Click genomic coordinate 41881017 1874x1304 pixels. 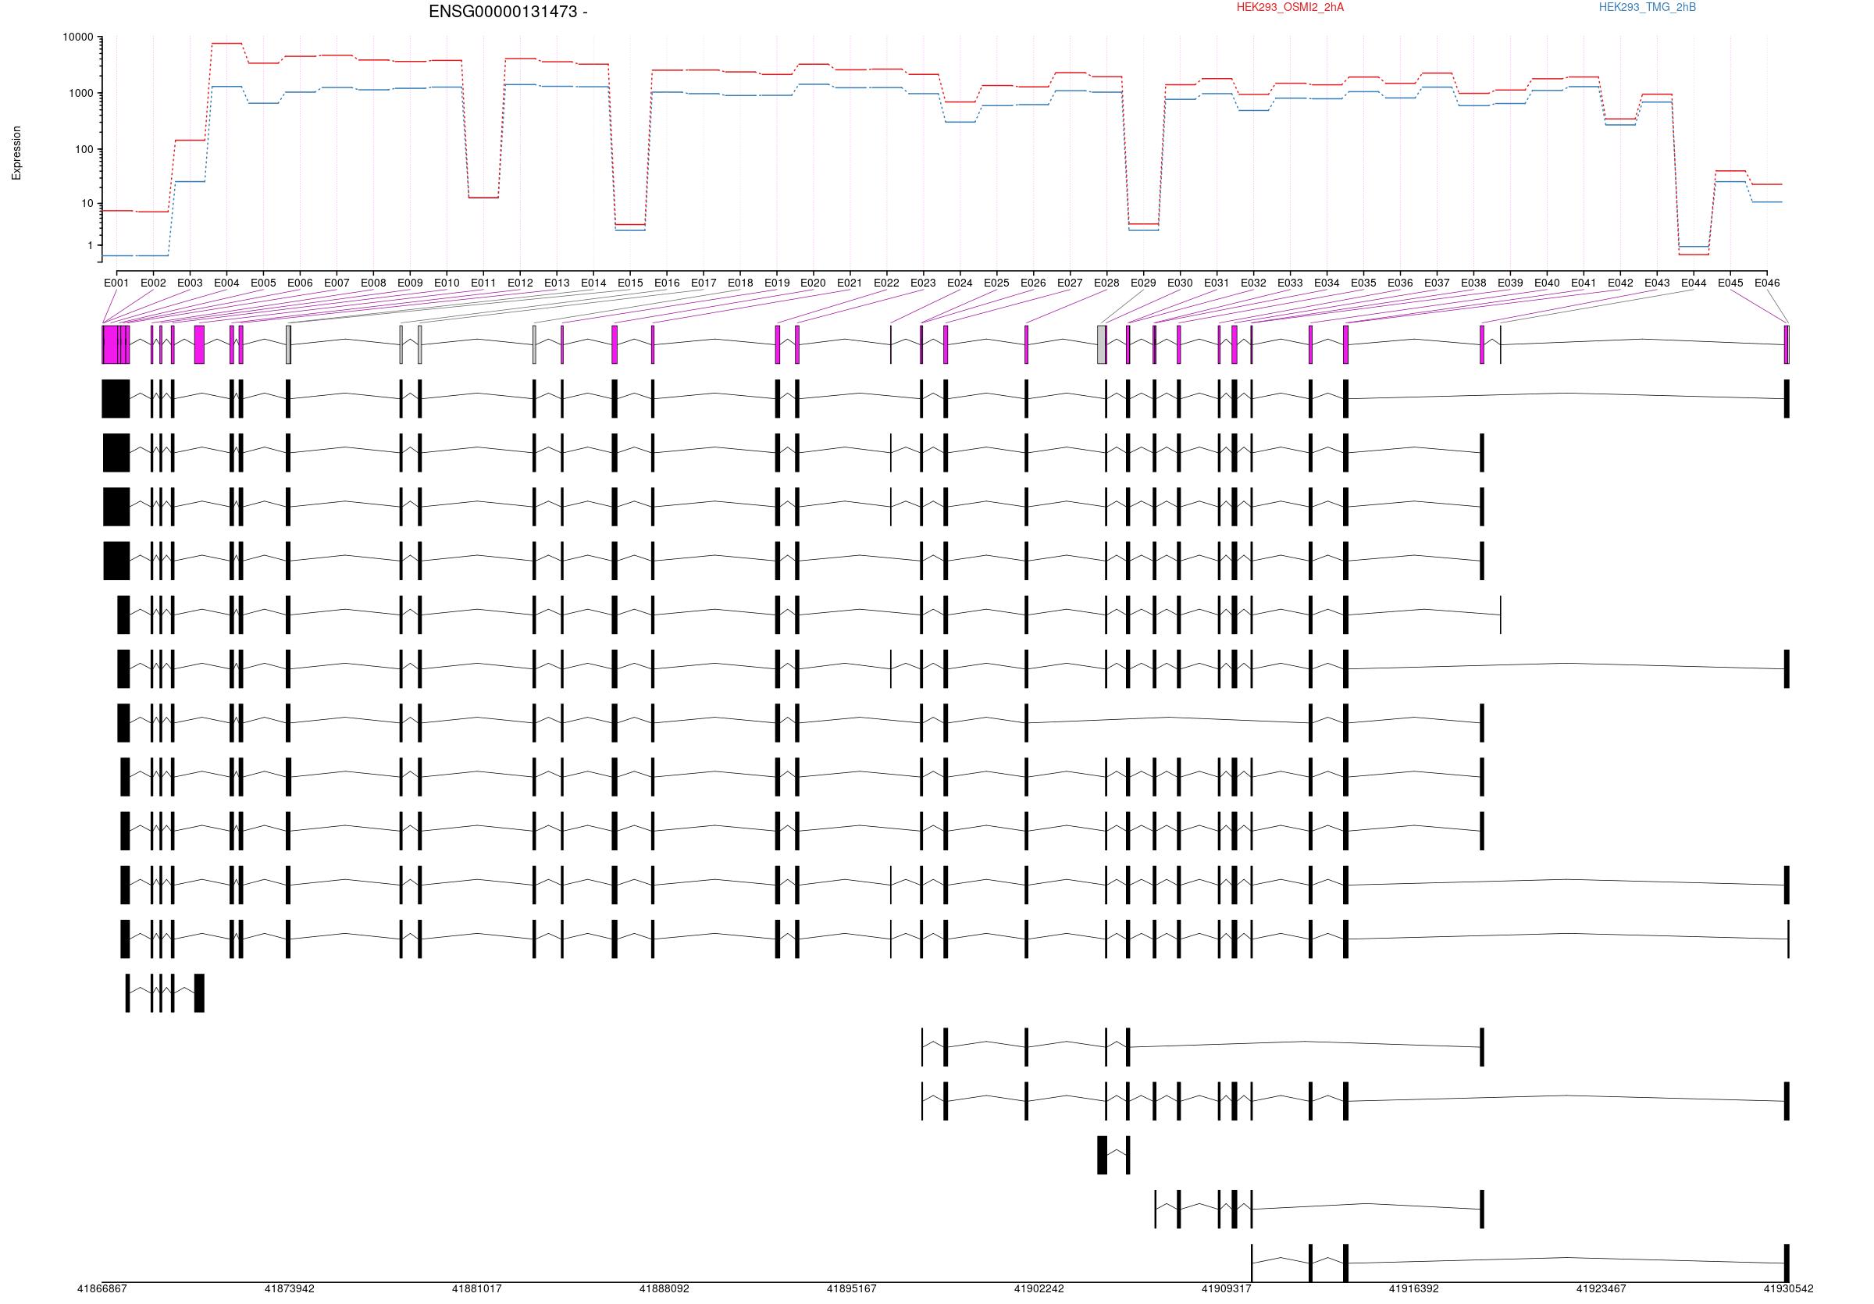pos(476,1289)
